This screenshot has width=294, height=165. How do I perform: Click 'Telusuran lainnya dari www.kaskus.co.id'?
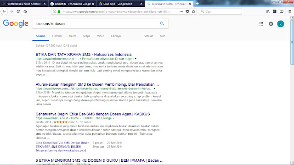coord(61,150)
